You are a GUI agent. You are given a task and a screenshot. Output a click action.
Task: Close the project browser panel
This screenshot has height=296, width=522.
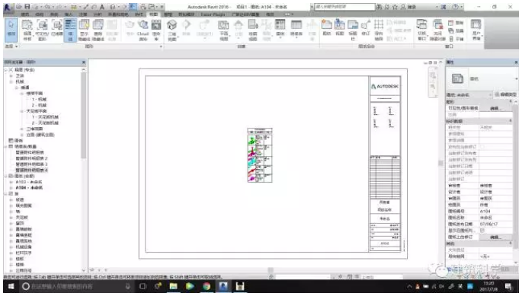[84, 62]
